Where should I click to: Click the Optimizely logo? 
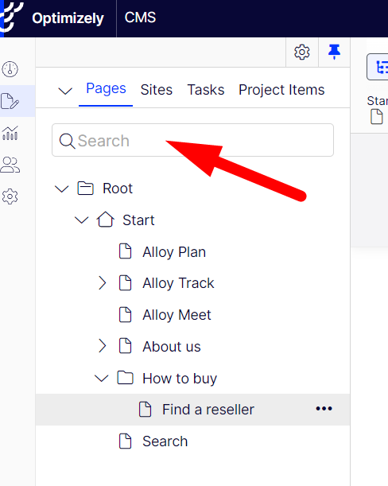52,18
